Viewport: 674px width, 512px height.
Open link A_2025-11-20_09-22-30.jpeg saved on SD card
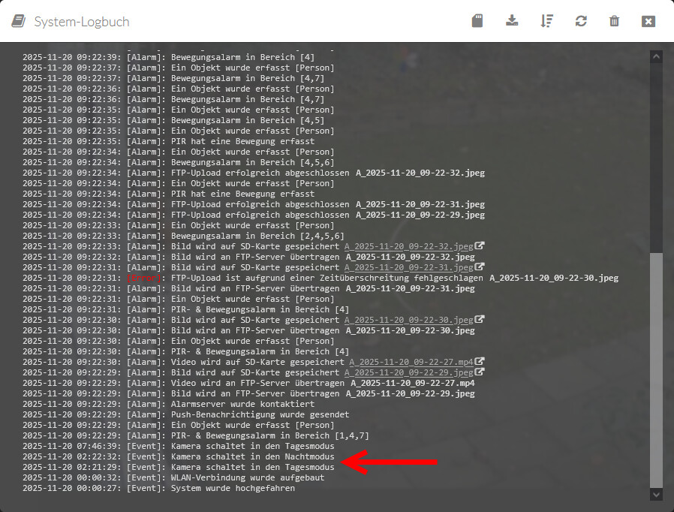[x=409, y=320]
